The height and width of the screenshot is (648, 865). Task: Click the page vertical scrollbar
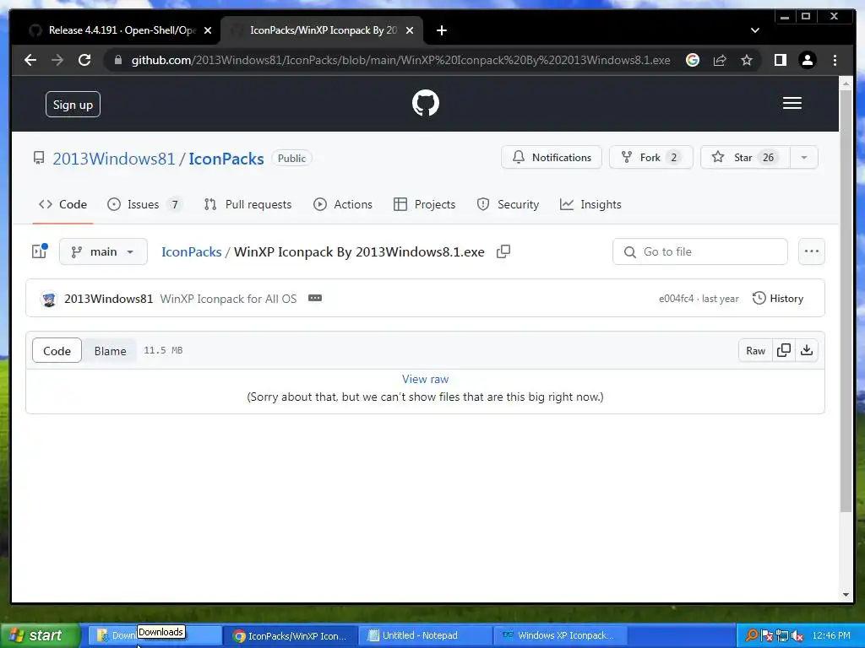pyautogui.click(x=846, y=300)
